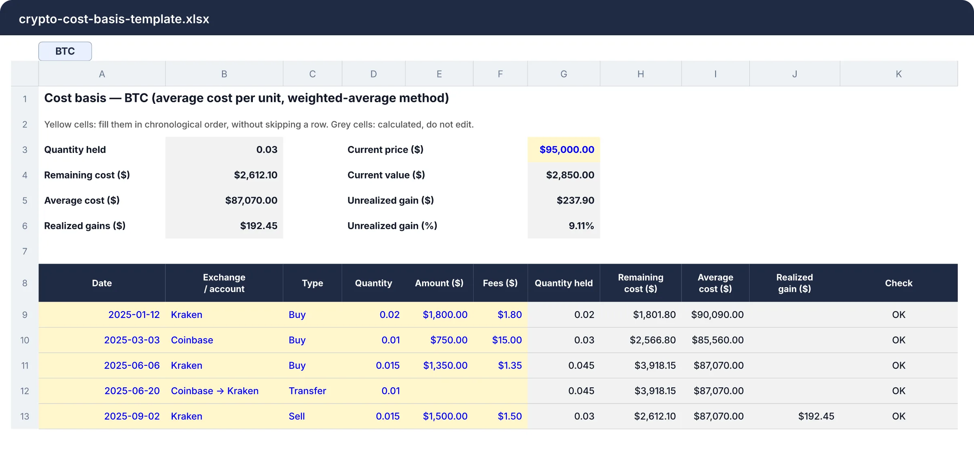974x451 pixels.
Task: Click the Current price $95,000.00 cell
Action: pyautogui.click(x=564, y=150)
